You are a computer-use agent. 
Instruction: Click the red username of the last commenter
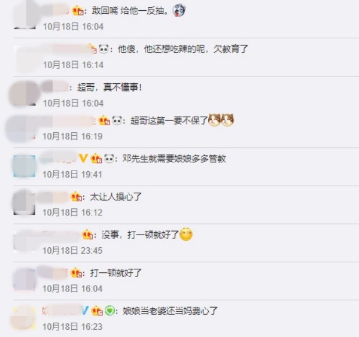click(61, 311)
